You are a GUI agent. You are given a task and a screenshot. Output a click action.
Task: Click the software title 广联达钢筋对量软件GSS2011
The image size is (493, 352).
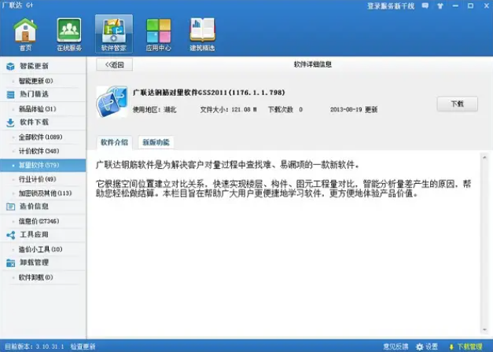coord(209,93)
